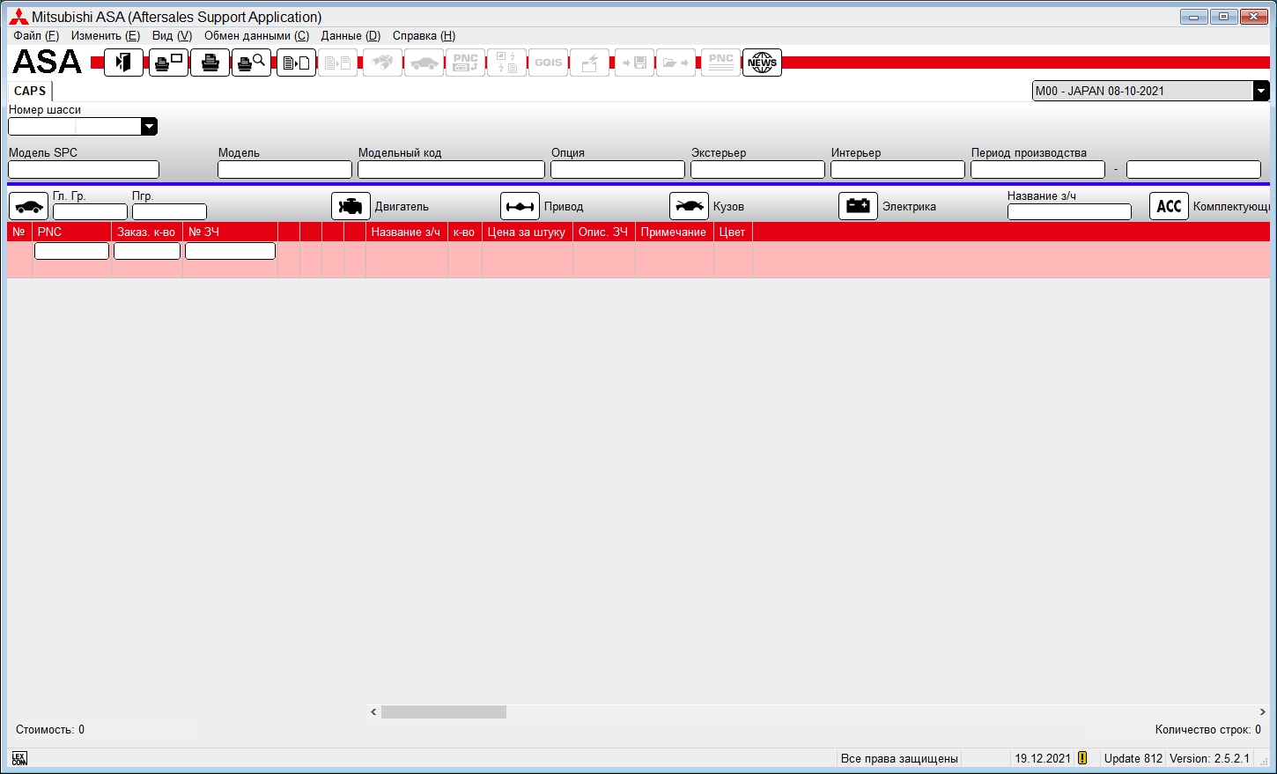Screen dimensions: 1277x774
Task: Click the Название з/ч column header
Action: tap(406, 232)
